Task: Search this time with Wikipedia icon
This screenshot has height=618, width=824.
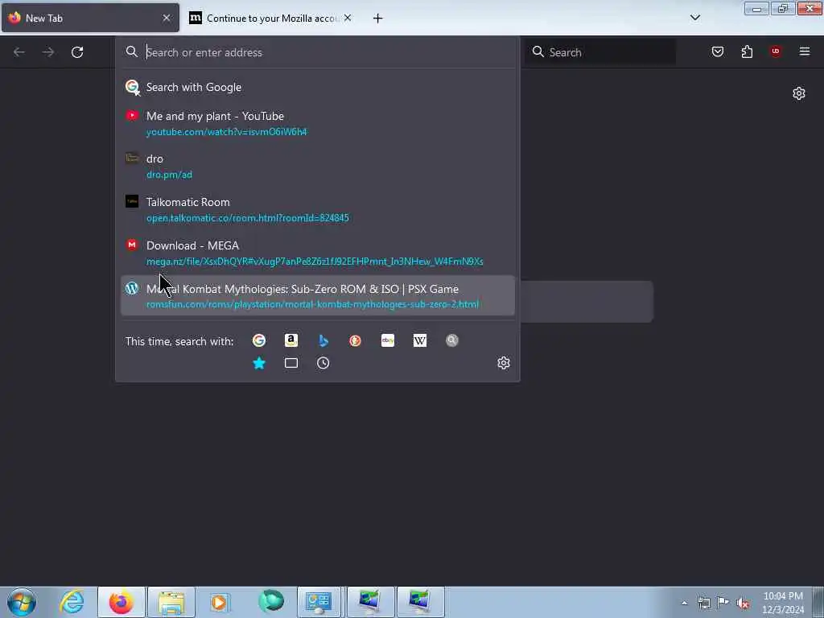Action: (x=420, y=340)
